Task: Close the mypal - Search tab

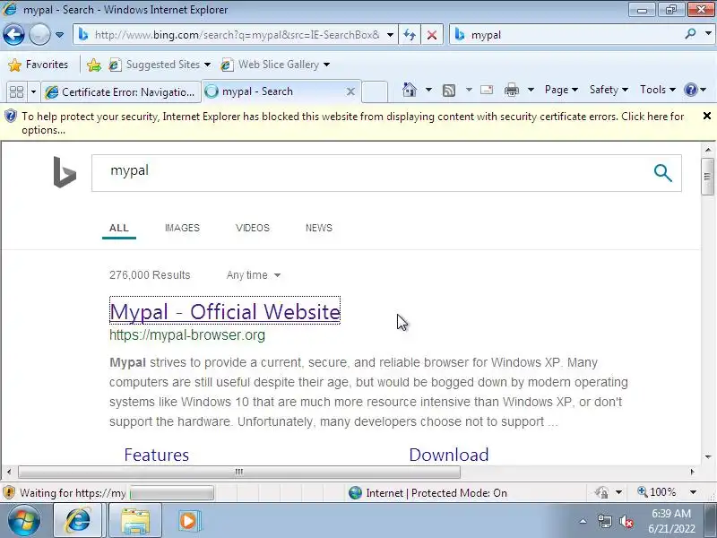Action: point(350,92)
